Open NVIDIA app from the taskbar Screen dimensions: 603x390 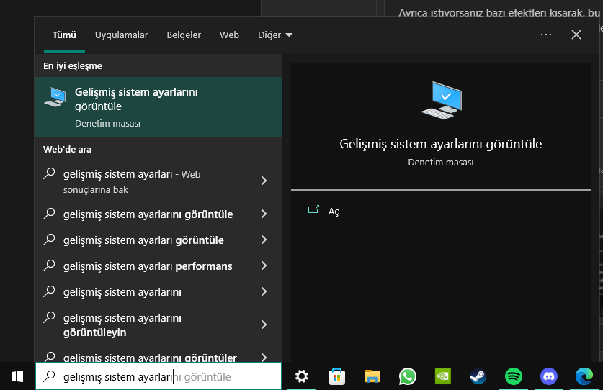[442, 376]
